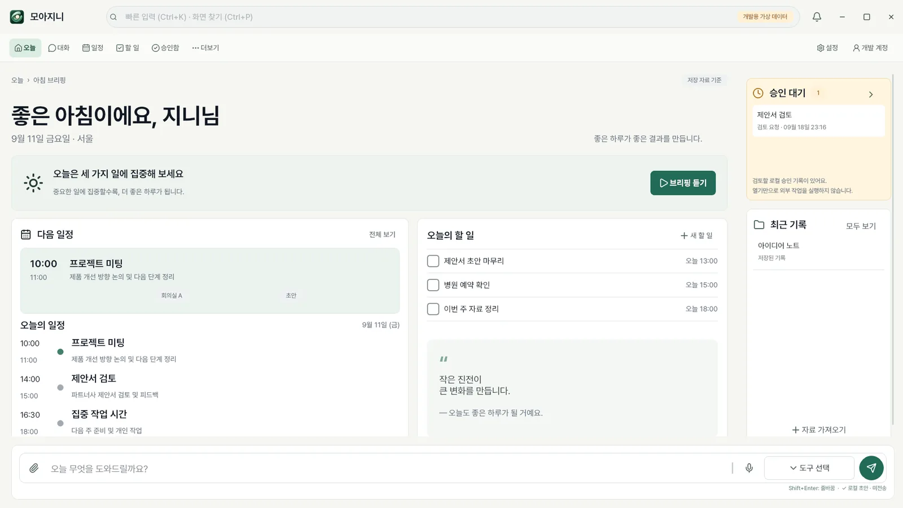Click the 모아지니 app logo icon

click(x=17, y=17)
